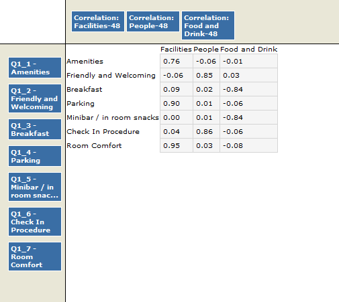This screenshot has height=302, width=339.
Task: Select the Correlation: Facilities-48 column block
Action: click(98, 21)
